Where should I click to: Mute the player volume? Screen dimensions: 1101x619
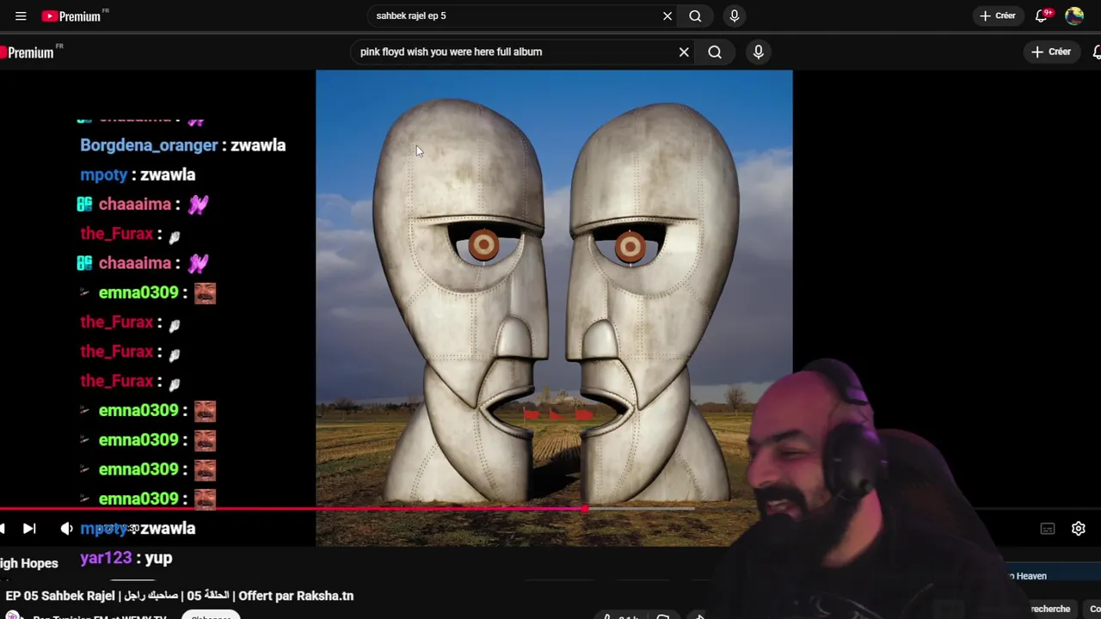click(x=66, y=529)
